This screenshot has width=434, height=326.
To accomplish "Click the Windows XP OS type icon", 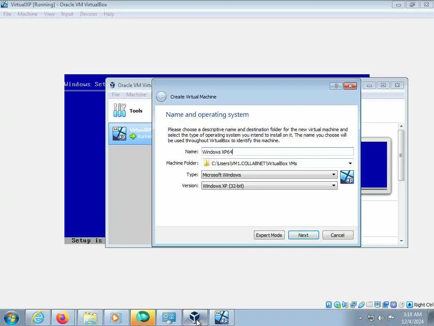I will [347, 177].
